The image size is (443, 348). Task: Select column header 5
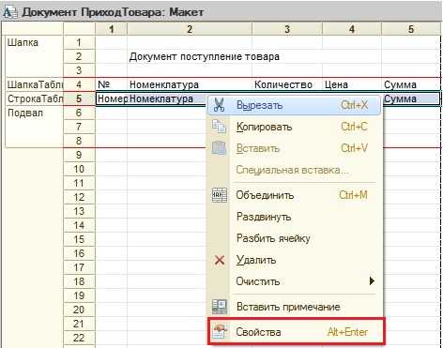point(411,29)
